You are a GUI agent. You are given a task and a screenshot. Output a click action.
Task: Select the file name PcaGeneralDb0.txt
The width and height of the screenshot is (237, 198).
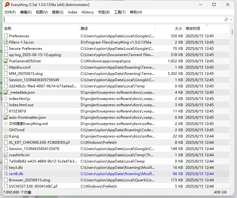[x=25, y=61]
